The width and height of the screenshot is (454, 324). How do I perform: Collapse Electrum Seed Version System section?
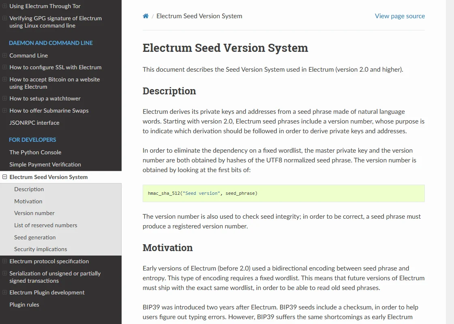pyautogui.click(x=4, y=177)
